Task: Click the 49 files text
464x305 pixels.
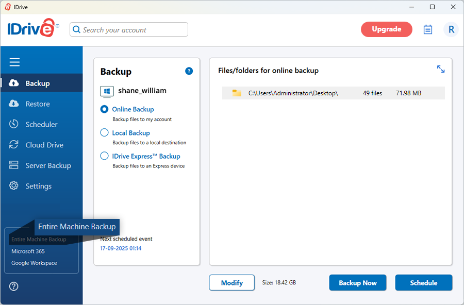Action: point(372,93)
